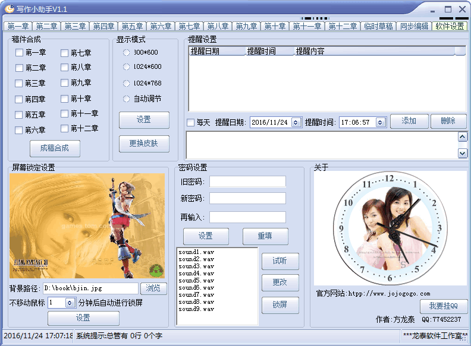Open the 第十二章 tab

click(343, 26)
